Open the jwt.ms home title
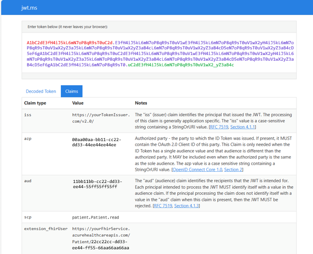Screen dimensions: 313x254 coord(29,8)
